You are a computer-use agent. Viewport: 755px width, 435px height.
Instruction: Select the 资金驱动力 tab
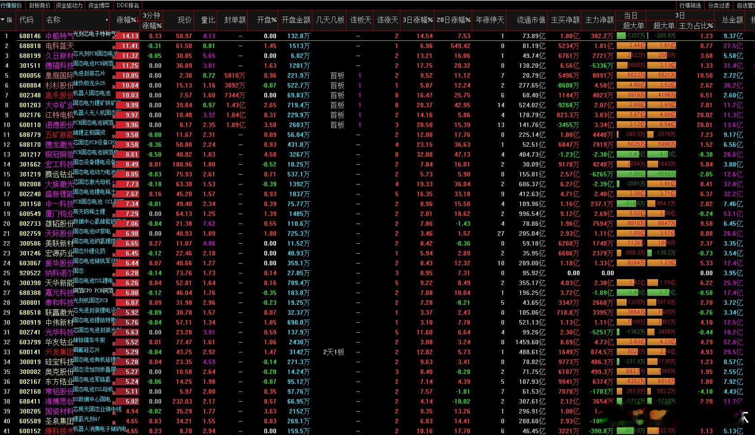tap(69, 5)
